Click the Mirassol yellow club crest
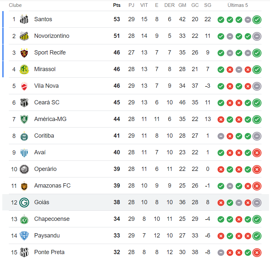This screenshot has width=270, height=259. [24, 69]
